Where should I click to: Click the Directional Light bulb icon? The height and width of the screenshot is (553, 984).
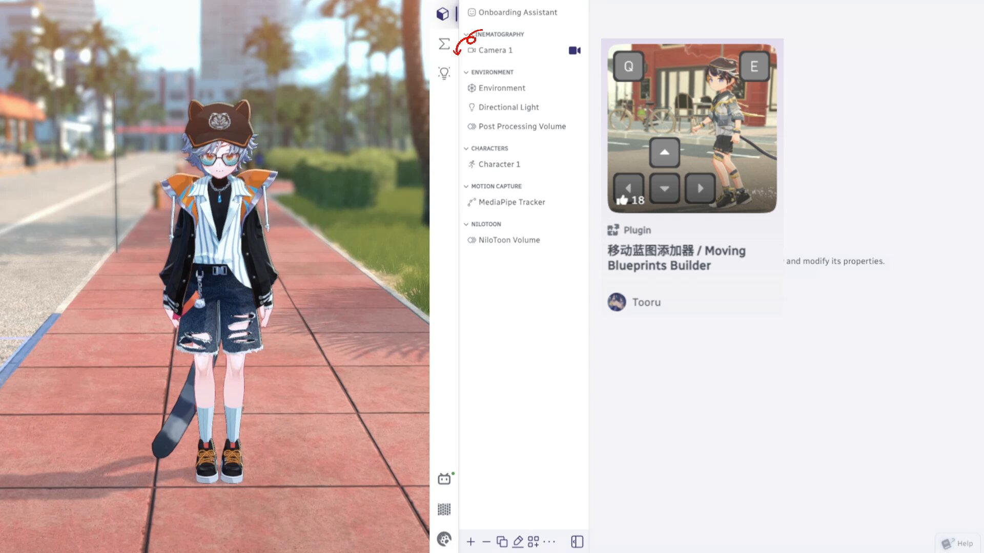click(471, 107)
